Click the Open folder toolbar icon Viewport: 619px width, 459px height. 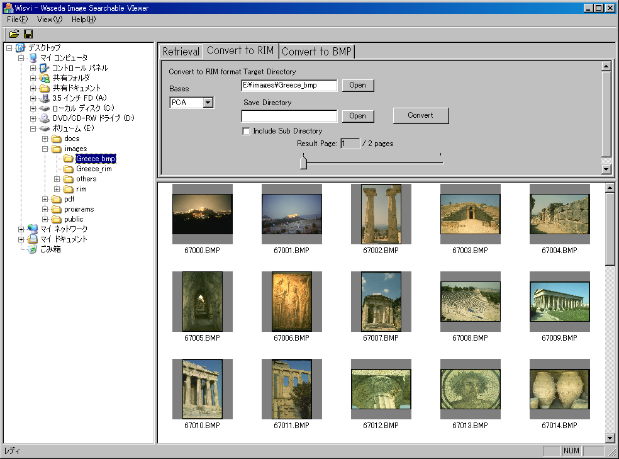(14, 35)
